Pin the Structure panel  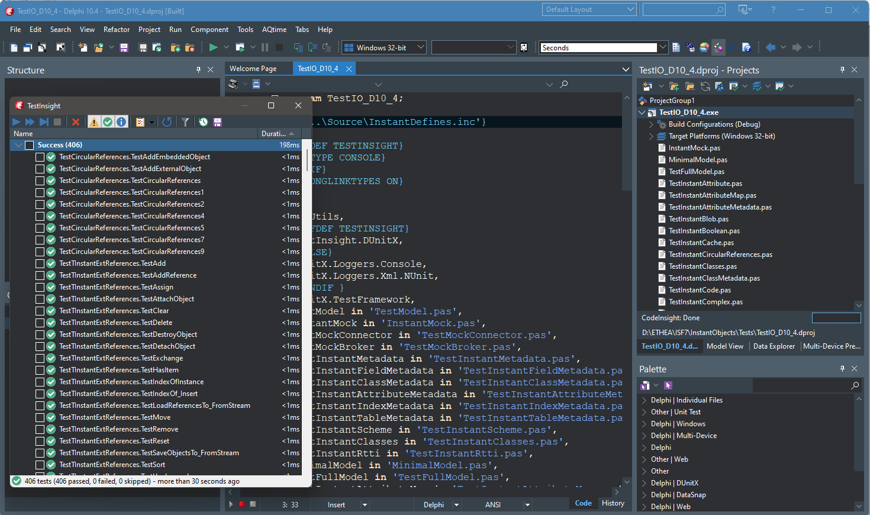[198, 70]
